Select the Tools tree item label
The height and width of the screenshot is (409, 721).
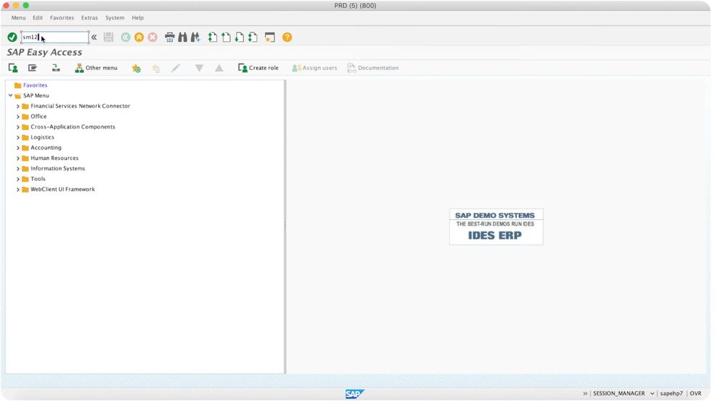point(38,179)
